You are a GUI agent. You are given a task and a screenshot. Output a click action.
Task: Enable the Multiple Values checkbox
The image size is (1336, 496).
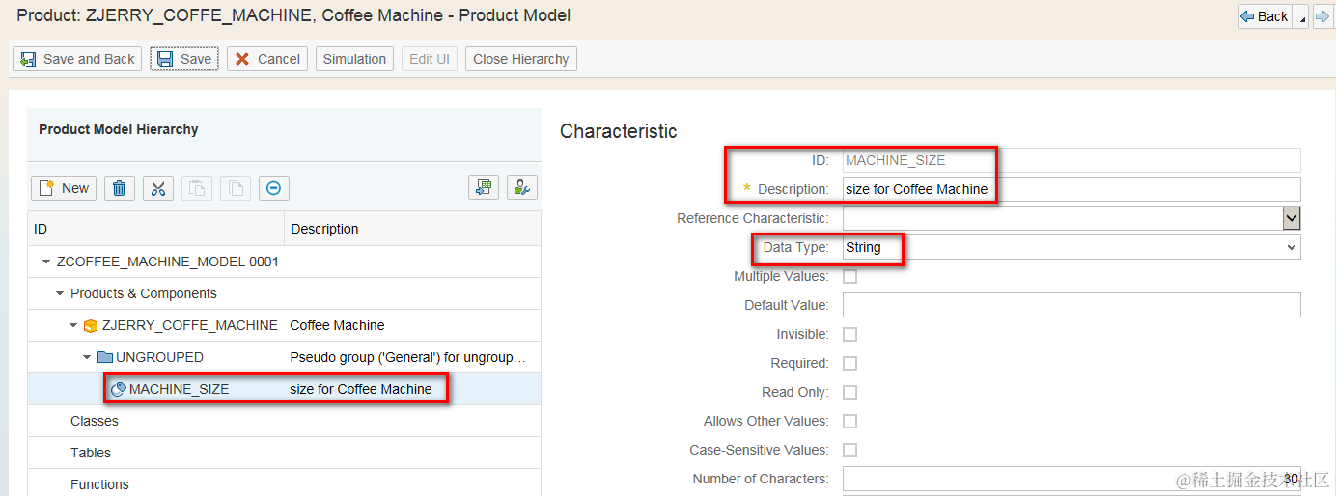click(850, 277)
